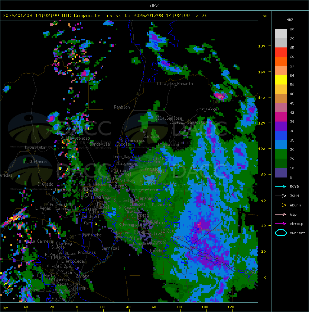Click the 'C_Guido' place label
Screen dimensions: 309x312
[45, 184]
